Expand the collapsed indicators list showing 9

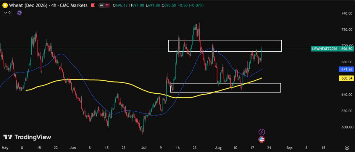click(7, 13)
